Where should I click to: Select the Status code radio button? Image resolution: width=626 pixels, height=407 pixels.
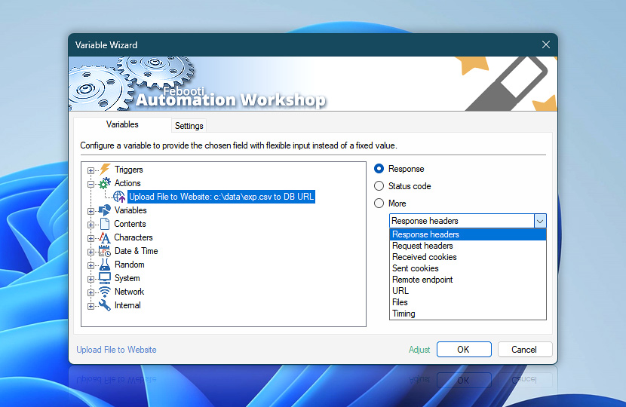(x=379, y=186)
